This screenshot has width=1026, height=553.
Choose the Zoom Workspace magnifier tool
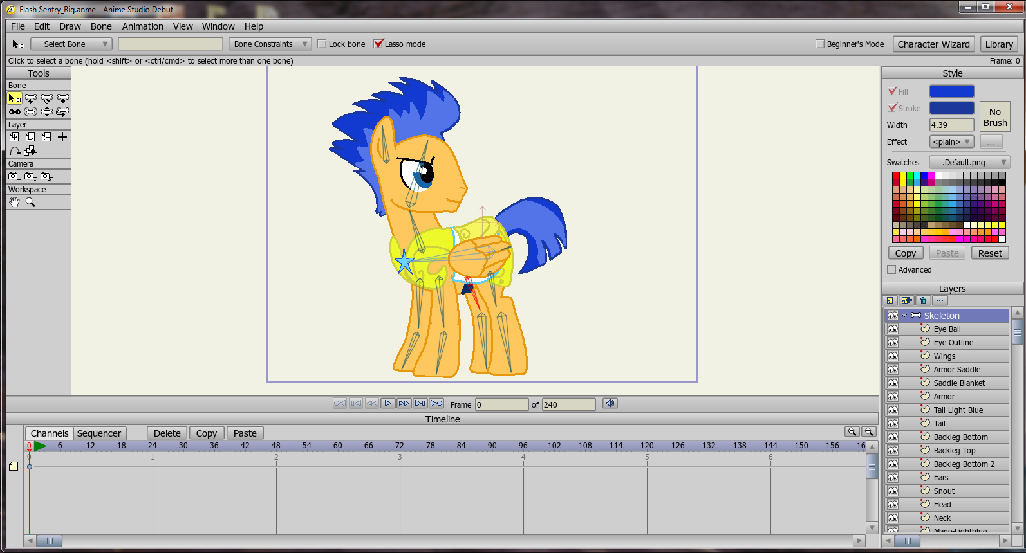(30, 202)
